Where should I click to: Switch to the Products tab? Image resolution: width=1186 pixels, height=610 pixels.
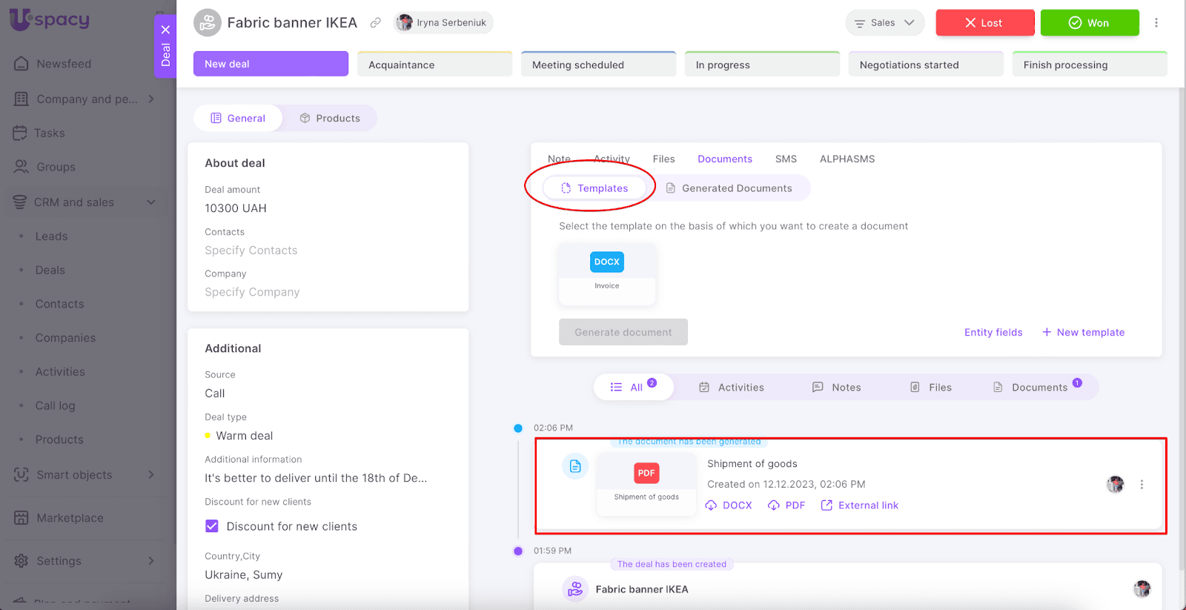[x=330, y=118]
